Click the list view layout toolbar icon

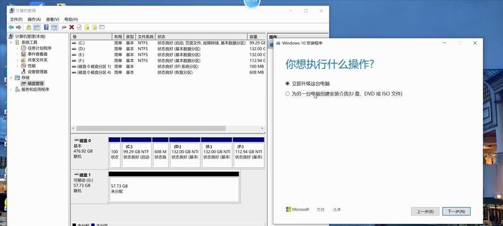[x=102, y=28]
